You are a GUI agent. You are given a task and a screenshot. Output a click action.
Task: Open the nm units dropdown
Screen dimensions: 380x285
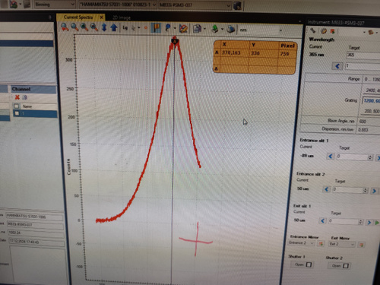pyautogui.click(x=261, y=30)
